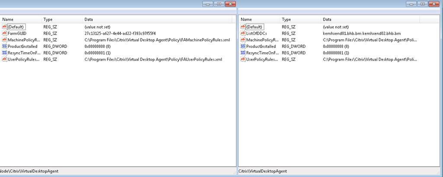Screen dimensions: 443x177
Task: Select the ListOfDDCs entry name
Action: coord(257,33)
